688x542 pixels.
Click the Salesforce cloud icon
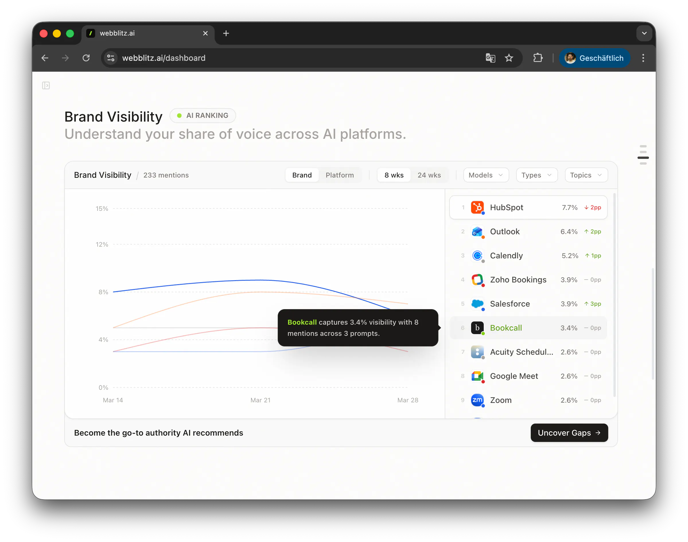click(x=477, y=304)
